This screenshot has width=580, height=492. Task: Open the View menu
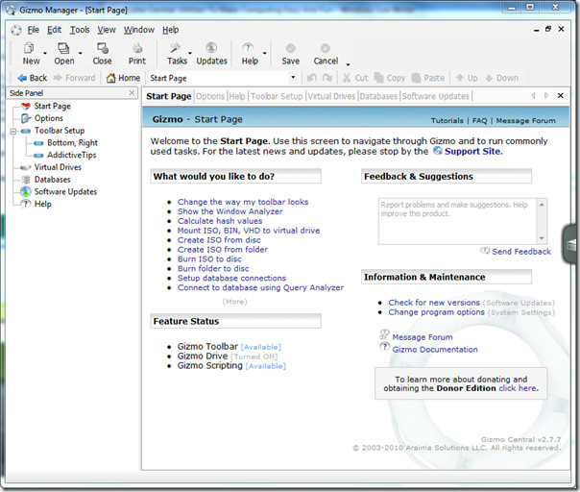point(107,30)
